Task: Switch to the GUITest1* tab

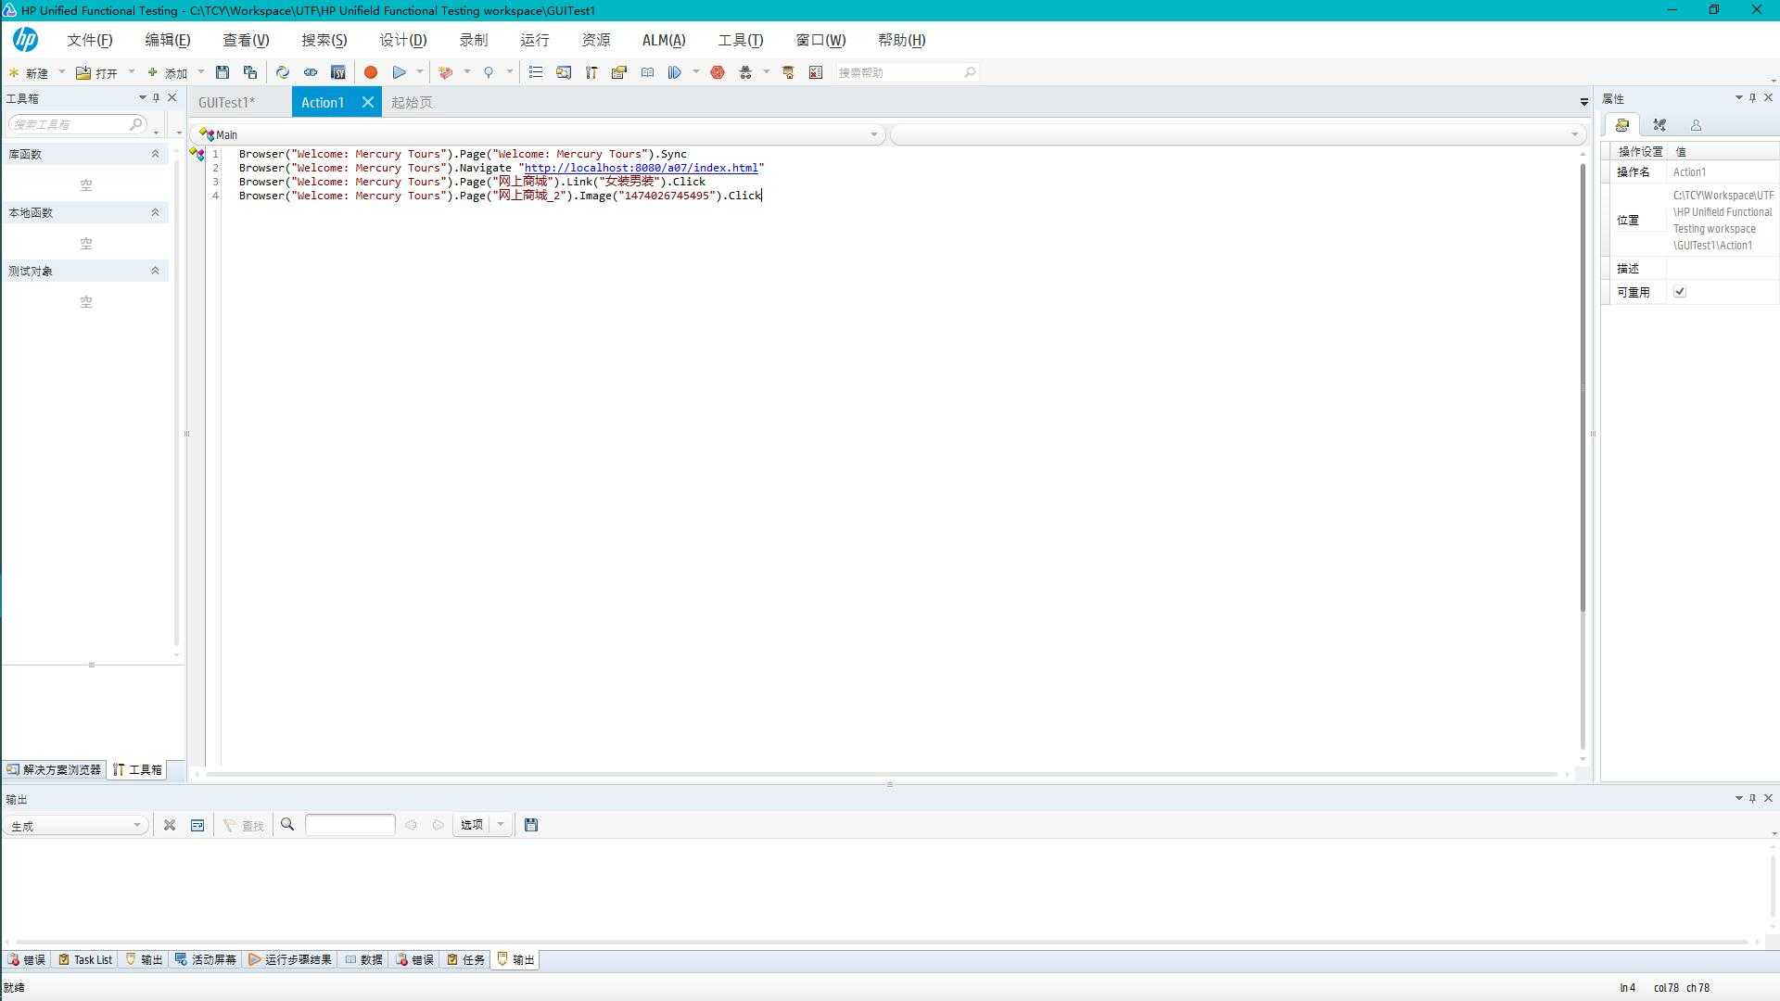Action: click(226, 102)
